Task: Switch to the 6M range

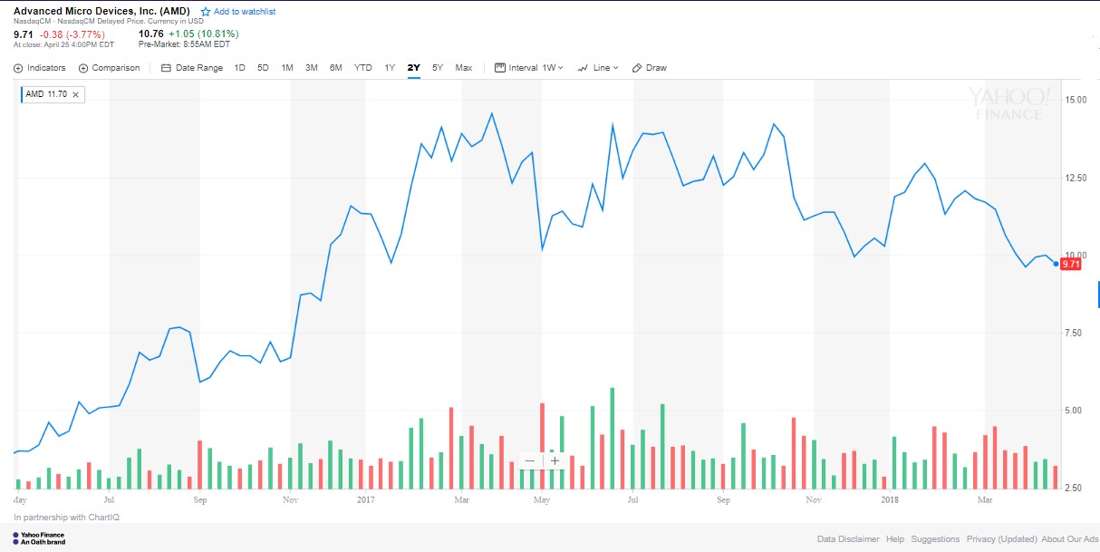Action: (x=335, y=68)
